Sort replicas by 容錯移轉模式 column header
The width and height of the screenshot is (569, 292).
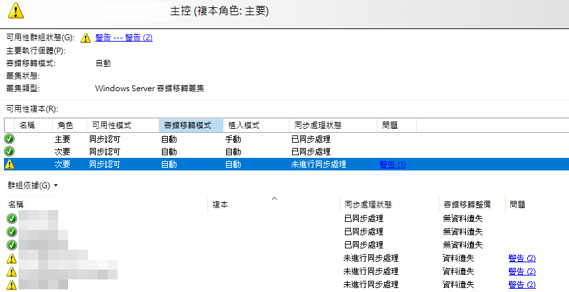pyautogui.click(x=187, y=125)
